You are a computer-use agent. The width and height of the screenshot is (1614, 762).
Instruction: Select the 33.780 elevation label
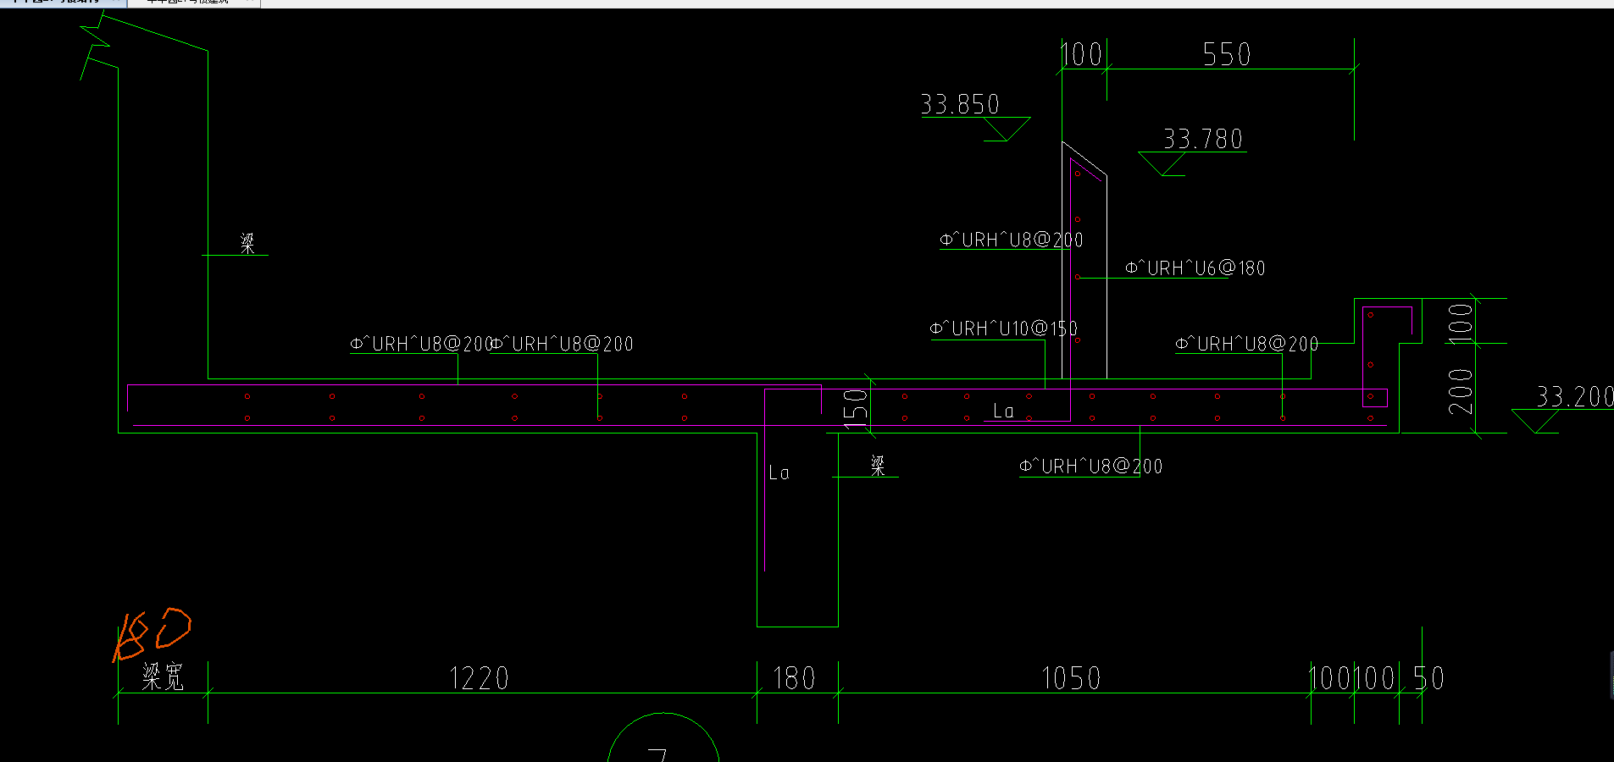1202,139
